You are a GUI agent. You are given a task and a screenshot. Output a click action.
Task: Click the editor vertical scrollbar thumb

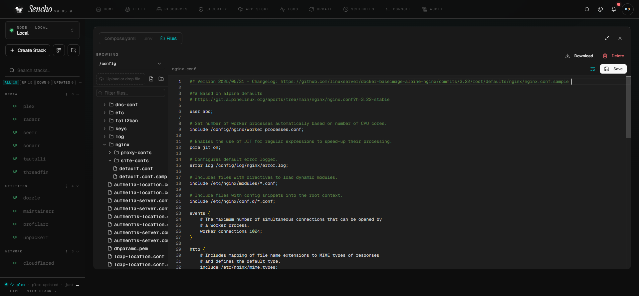pyautogui.click(x=628, y=107)
